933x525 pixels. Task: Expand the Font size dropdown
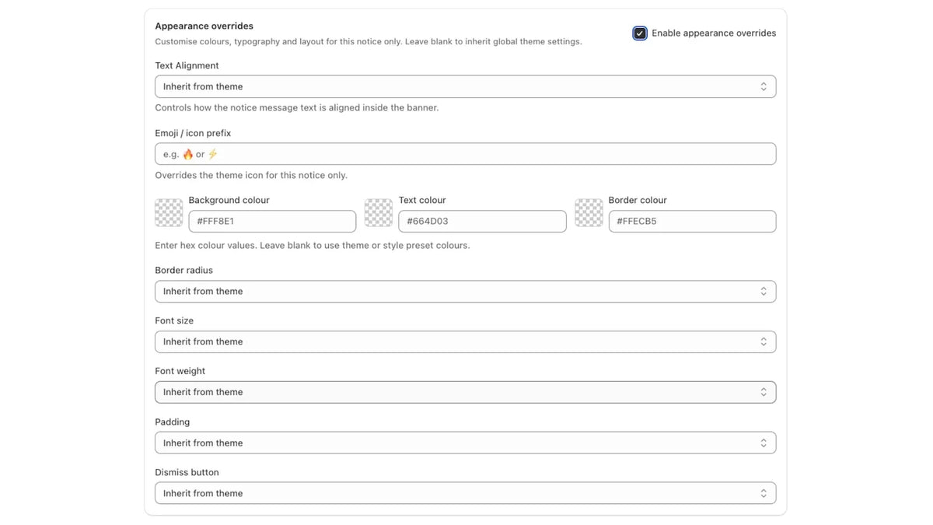point(465,342)
